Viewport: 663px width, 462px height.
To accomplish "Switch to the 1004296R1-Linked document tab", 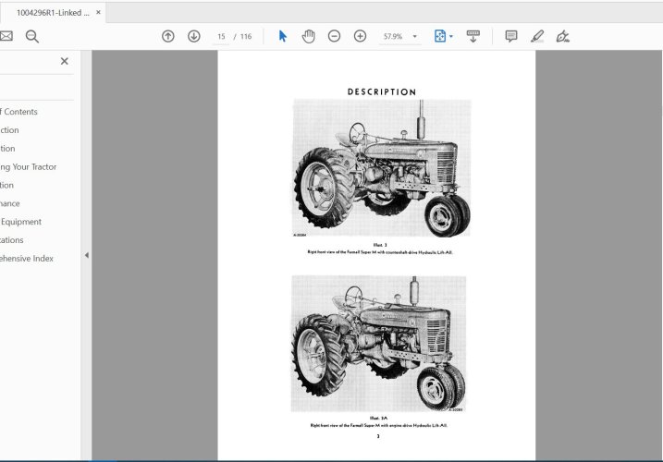I will tap(53, 13).
